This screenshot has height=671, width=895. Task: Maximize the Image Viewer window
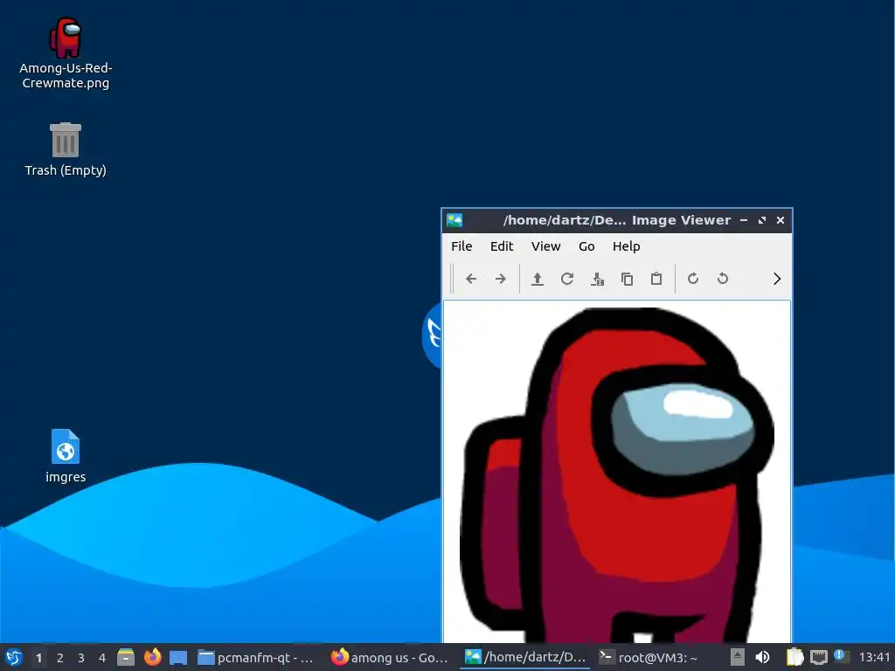click(x=762, y=220)
